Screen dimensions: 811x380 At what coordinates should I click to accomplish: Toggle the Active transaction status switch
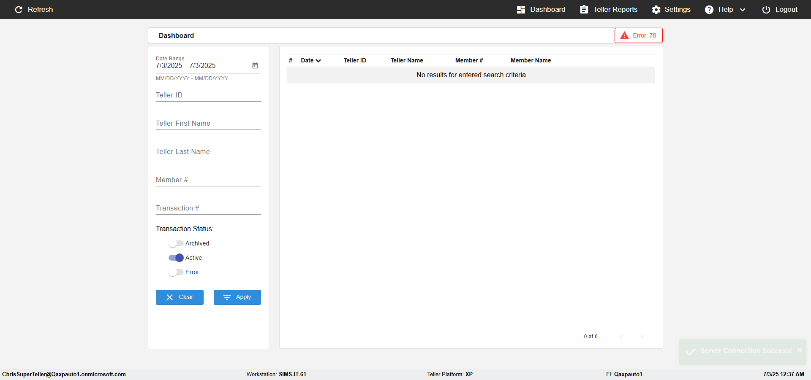pos(176,258)
